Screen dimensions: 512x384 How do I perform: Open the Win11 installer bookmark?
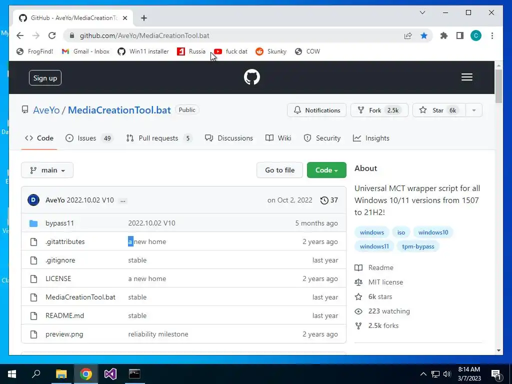(x=143, y=51)
